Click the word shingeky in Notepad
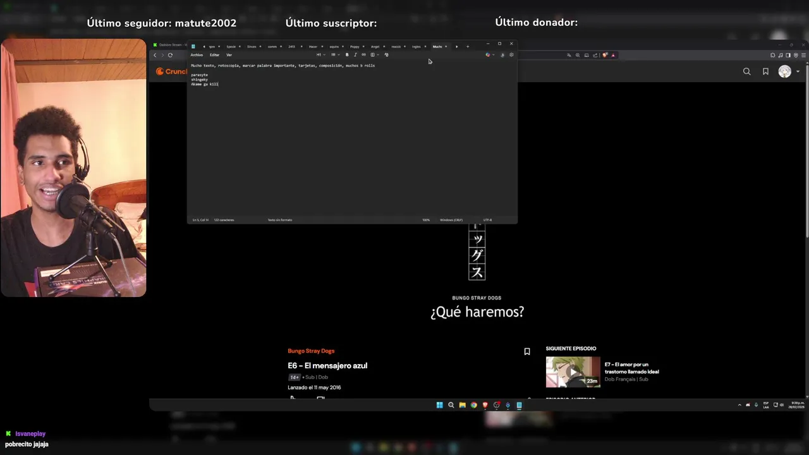The width and height of the screenshot is (809, 455). tap(199, 80)
